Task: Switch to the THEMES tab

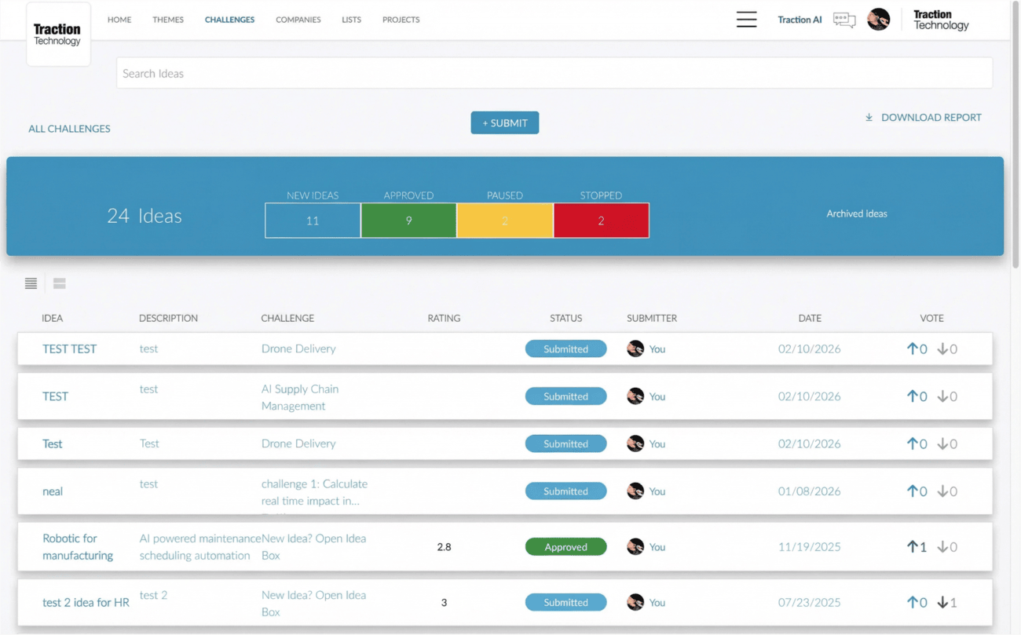Action: pos(168,20)
